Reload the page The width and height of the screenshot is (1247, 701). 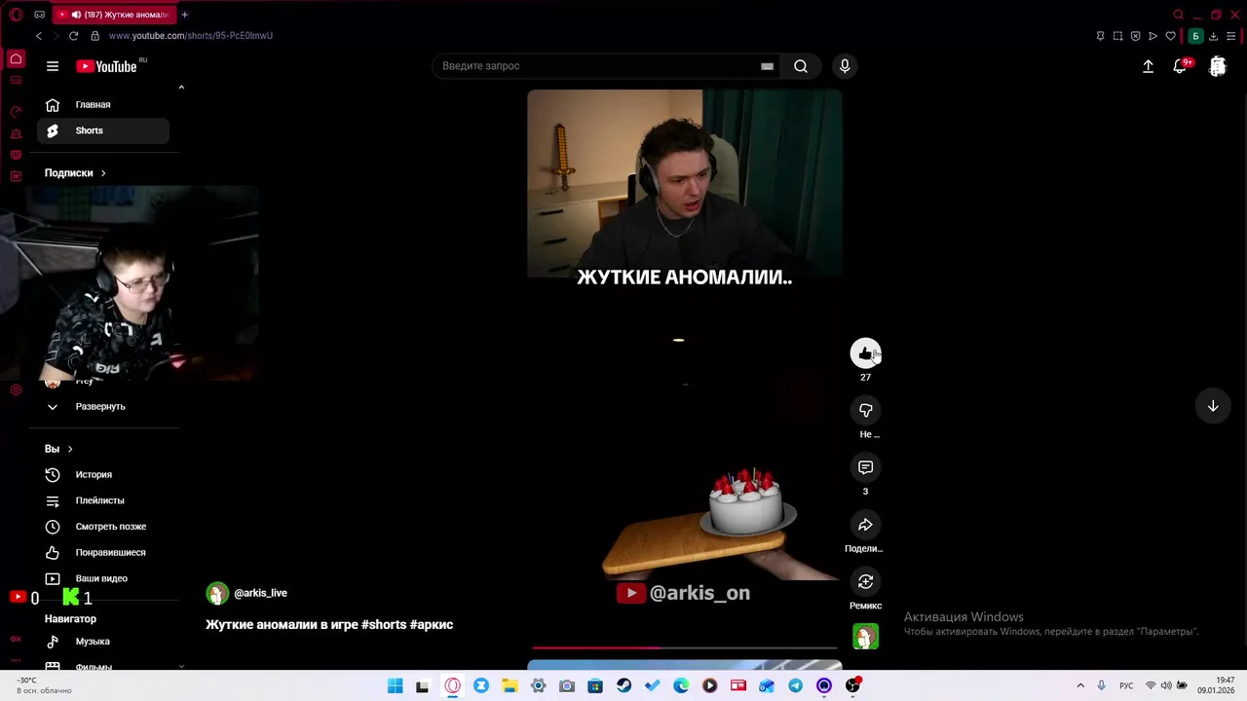[73, 36]
